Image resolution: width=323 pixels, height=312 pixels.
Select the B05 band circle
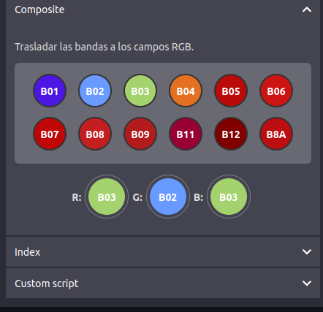click(231, 91)
